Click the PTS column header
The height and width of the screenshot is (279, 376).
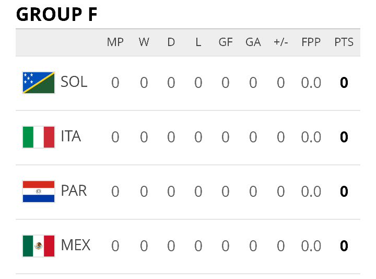[x=344, y=42]
